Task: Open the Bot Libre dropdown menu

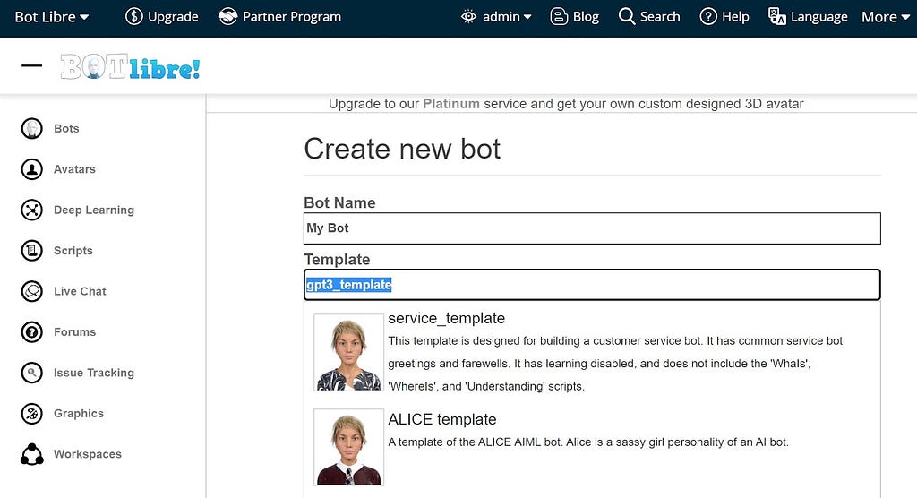Action: tap(51, 17)
